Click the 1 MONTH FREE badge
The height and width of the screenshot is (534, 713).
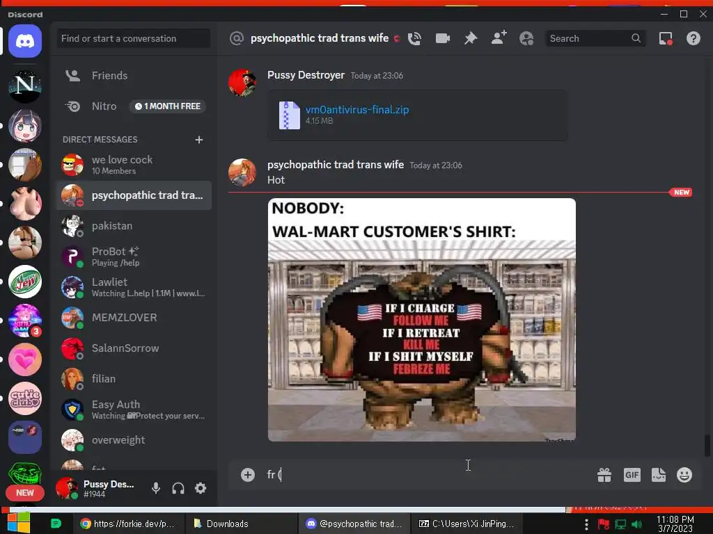pyautogui.click(x=168, y=106)
